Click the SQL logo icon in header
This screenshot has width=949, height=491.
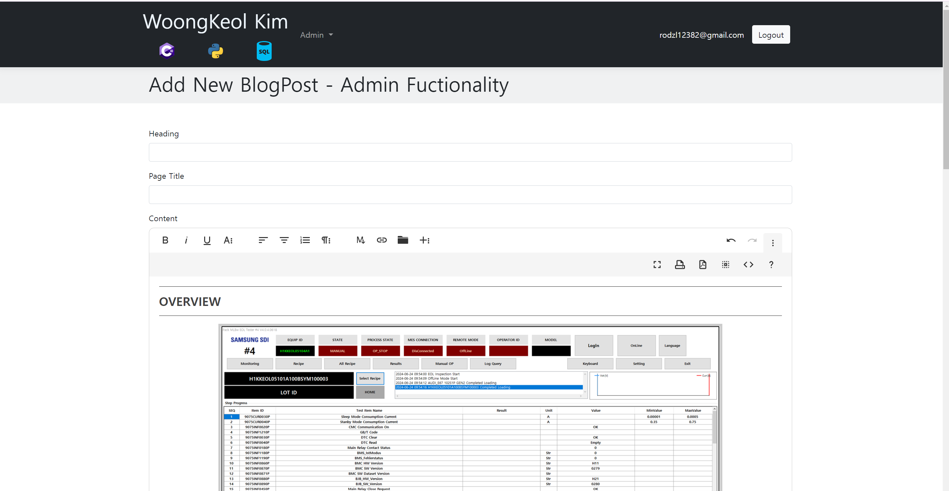pyautogui.click(x=264, y=51)
